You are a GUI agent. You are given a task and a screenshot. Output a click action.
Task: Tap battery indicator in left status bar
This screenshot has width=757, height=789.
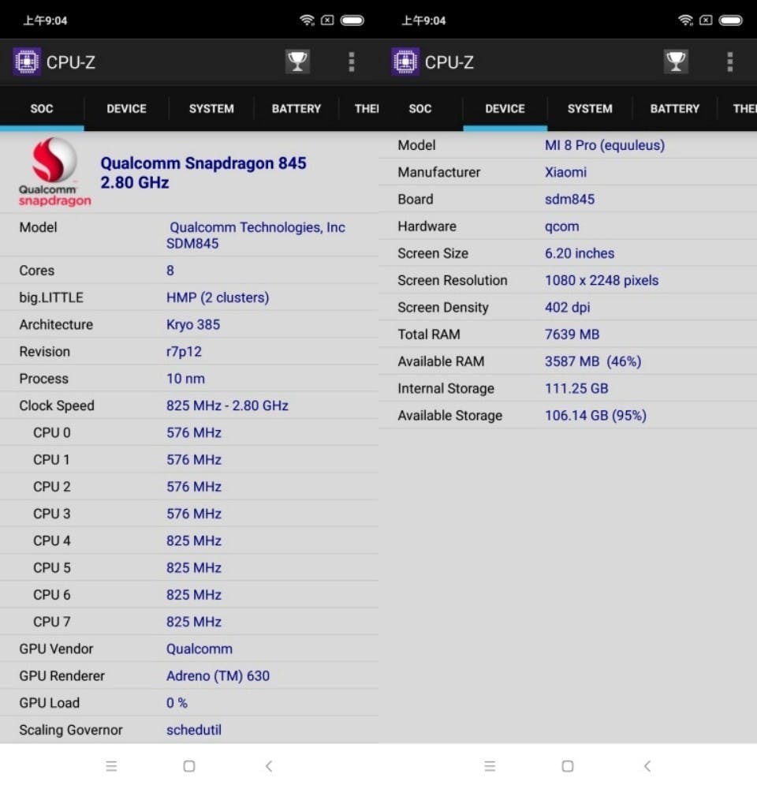point(352,21)
